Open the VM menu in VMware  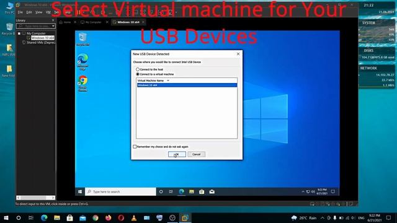(x=48, y=12)
